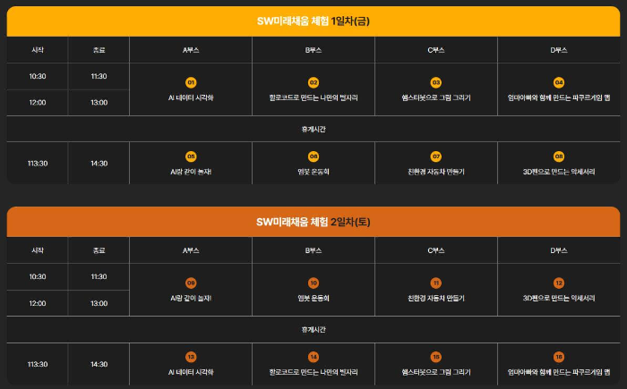Click AI 데이터 시각화 under badge 01
627x389 pixels.
click(191, 97)
